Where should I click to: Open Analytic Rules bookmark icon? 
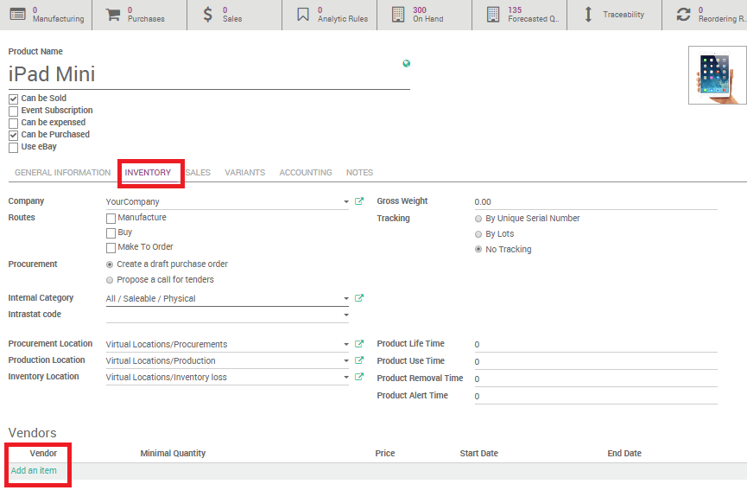point(303,14)
